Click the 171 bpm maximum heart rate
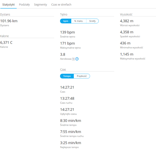This screenshot has height=151, width=156. point(68,43)
